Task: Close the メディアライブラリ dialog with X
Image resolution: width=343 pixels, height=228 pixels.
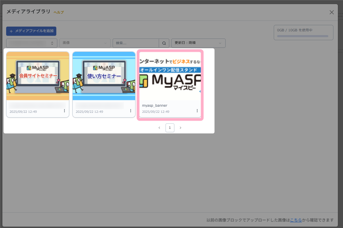Action: click(331, 12)
